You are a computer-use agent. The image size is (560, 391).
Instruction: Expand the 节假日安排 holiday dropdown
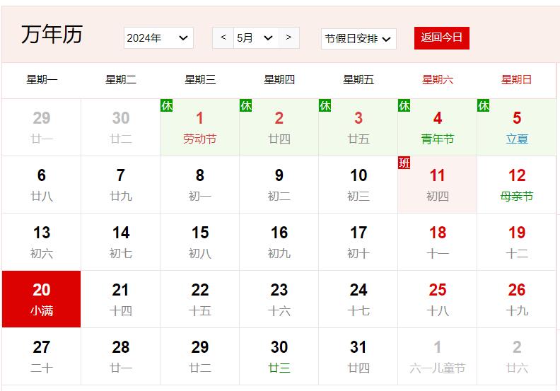(x=358, y=39)
